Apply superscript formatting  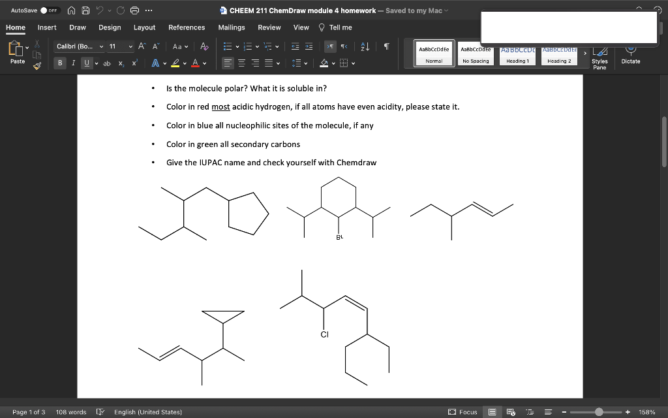tap(134, 63)
